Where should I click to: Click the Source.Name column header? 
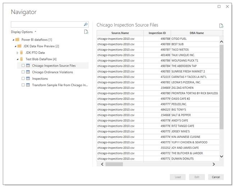point(120,33)
